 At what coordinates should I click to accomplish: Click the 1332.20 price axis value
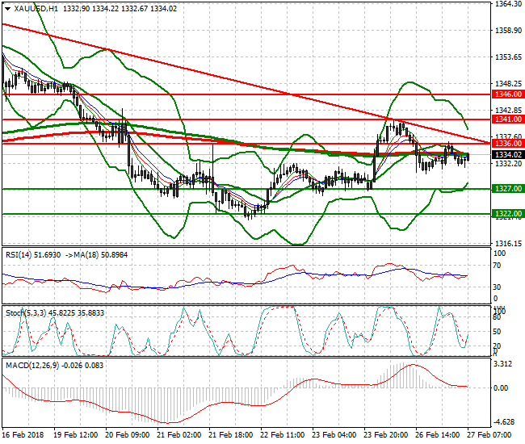(508, 164)
